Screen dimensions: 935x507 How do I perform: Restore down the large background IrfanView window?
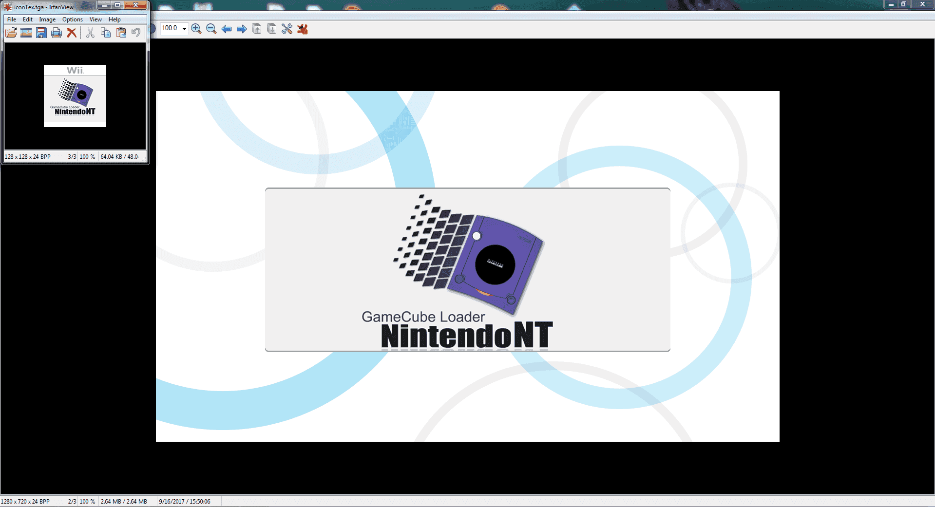904,4
